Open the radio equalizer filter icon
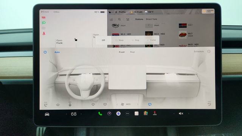 click(128, 19)
